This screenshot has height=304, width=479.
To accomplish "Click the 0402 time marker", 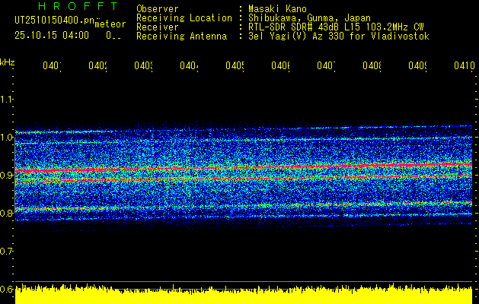I will pyautogui.click(x=97, y=67).
